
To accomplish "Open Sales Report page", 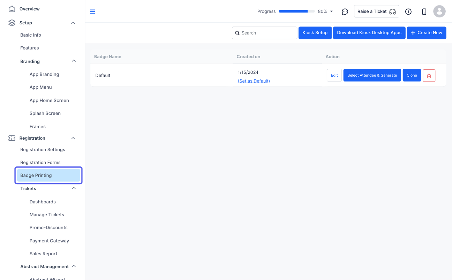I will pyautogui.click(x=43, y=254).
